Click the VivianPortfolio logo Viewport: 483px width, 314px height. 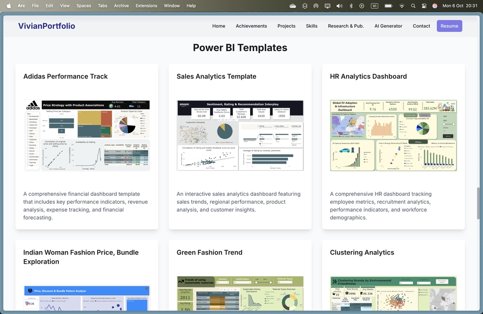pyautogui.click(x=46, y=26)
